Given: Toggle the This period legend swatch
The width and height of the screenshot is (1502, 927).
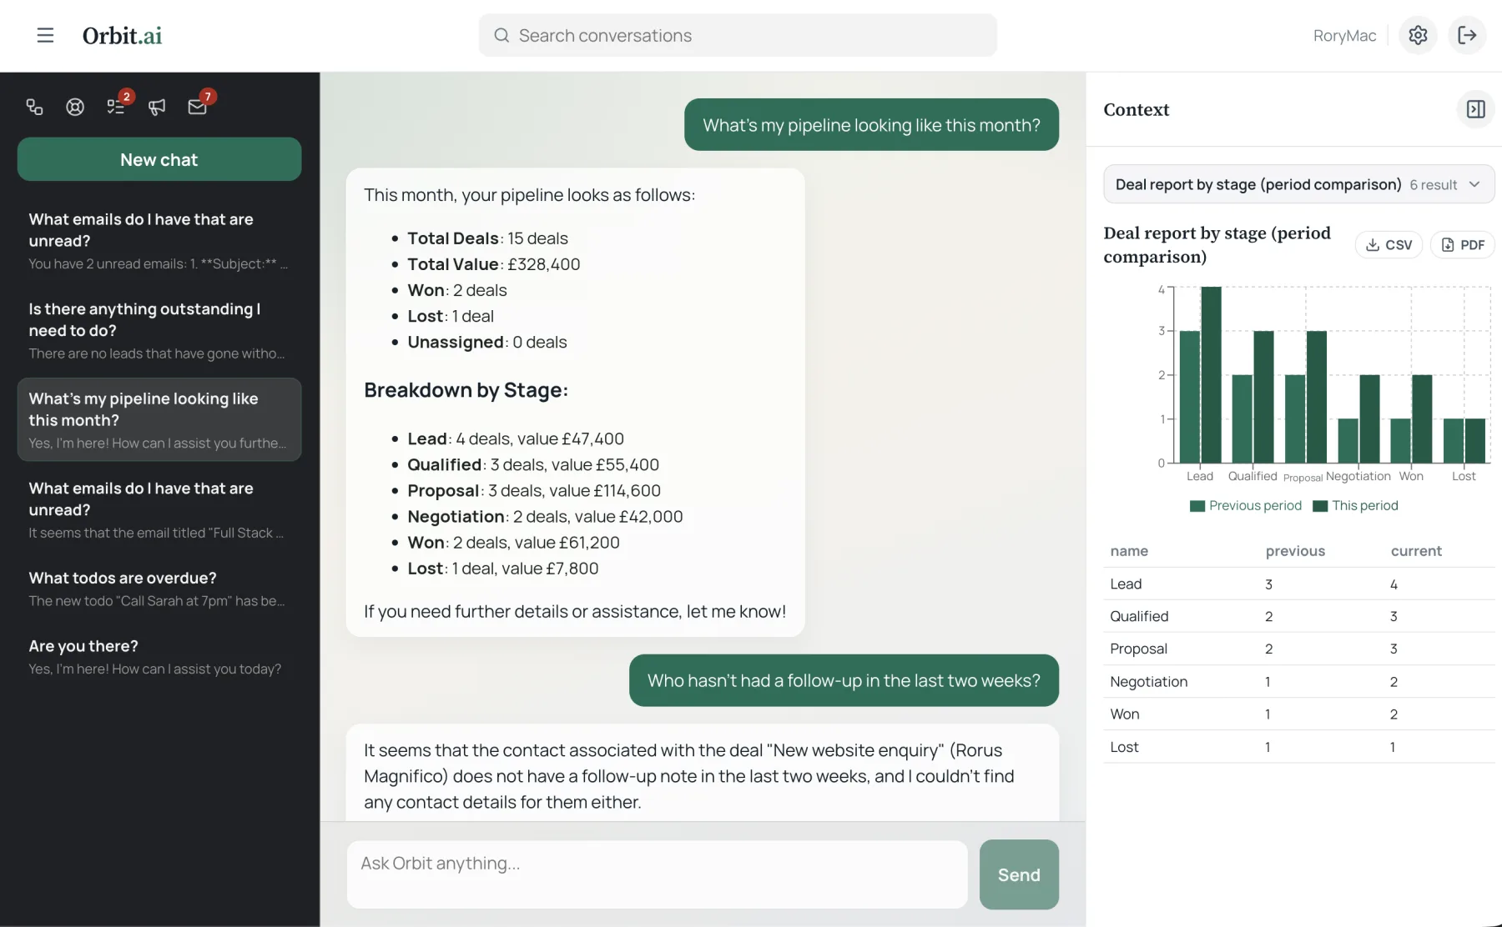Looking at the screenshot, I should [x=1320, y=506].
